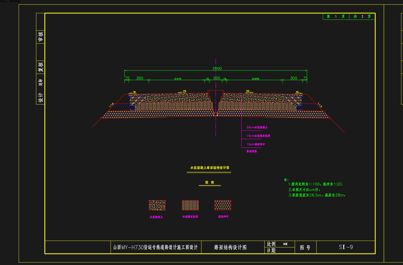The height and width of the screenshot is (265, 403).
Task: Click the 水泥混凝土路面结构设计图 drawing title
Action: (210, 168)
